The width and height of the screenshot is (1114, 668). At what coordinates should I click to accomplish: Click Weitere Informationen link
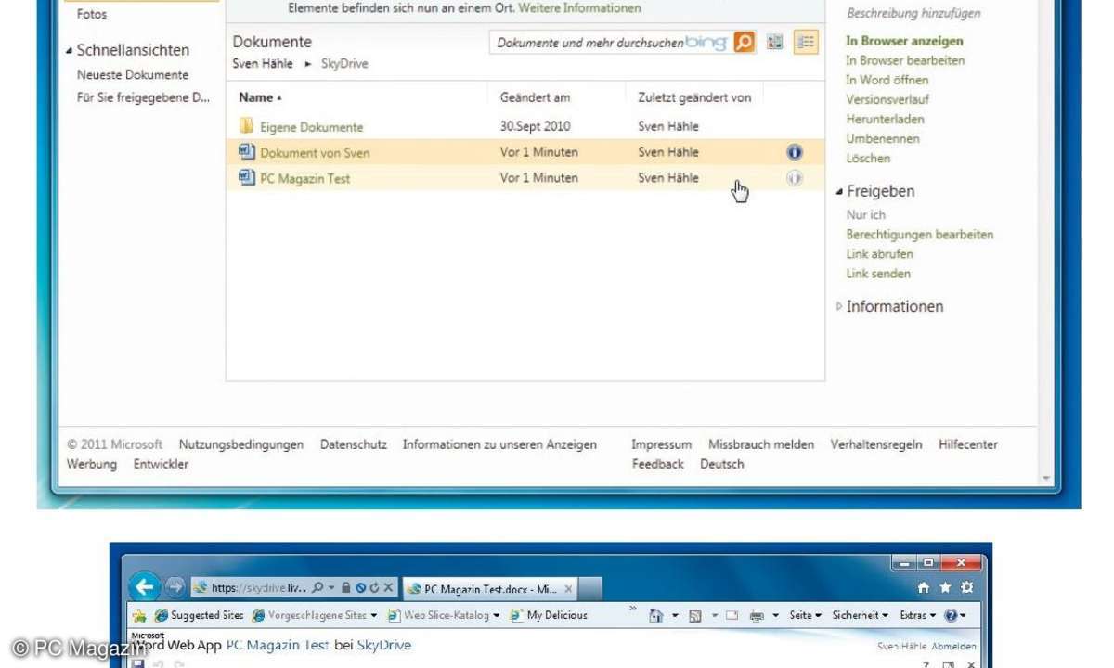click(579, 8)
